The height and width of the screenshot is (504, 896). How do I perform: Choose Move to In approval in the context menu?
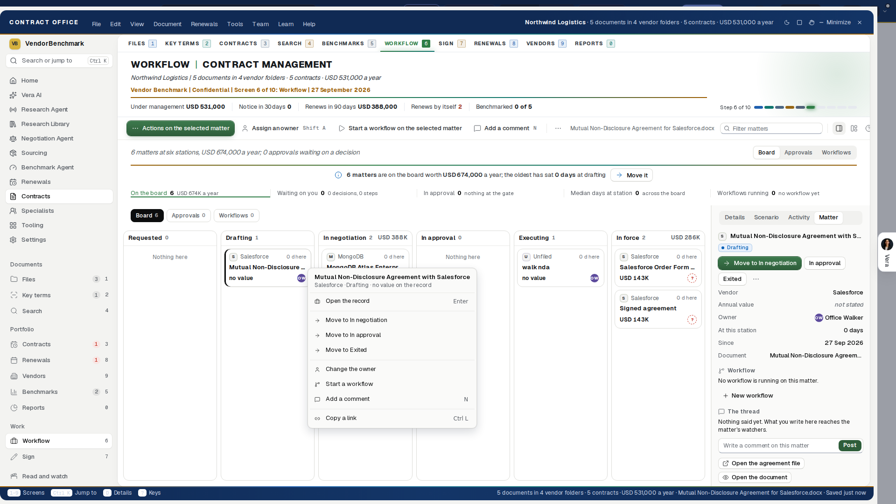pos(392,335)
